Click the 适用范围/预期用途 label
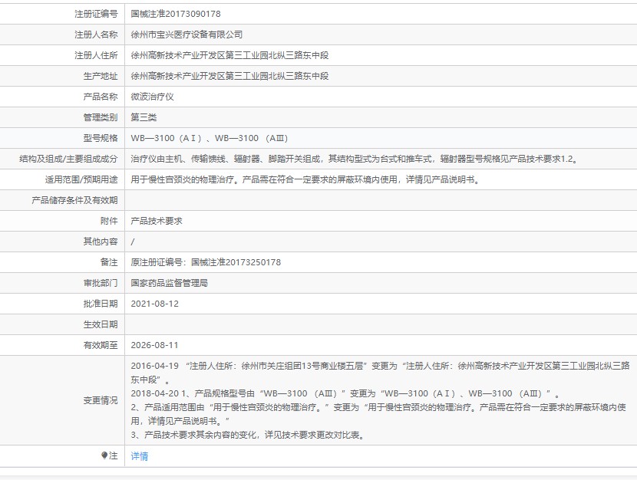The height and width of the screenshot is (480, 637). pos(81,179)
